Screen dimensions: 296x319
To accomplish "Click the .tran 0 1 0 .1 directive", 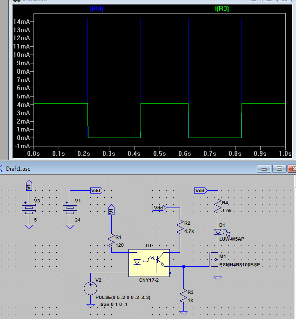I will tap(113, 305).
